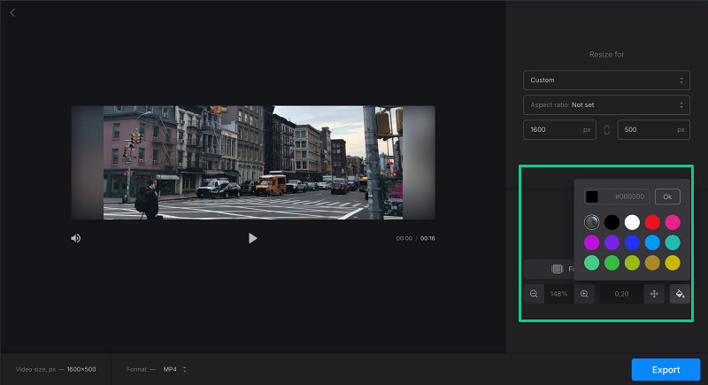Pick the black color swatch
This screenshot has height=385, width=708.
coord(612,222)
